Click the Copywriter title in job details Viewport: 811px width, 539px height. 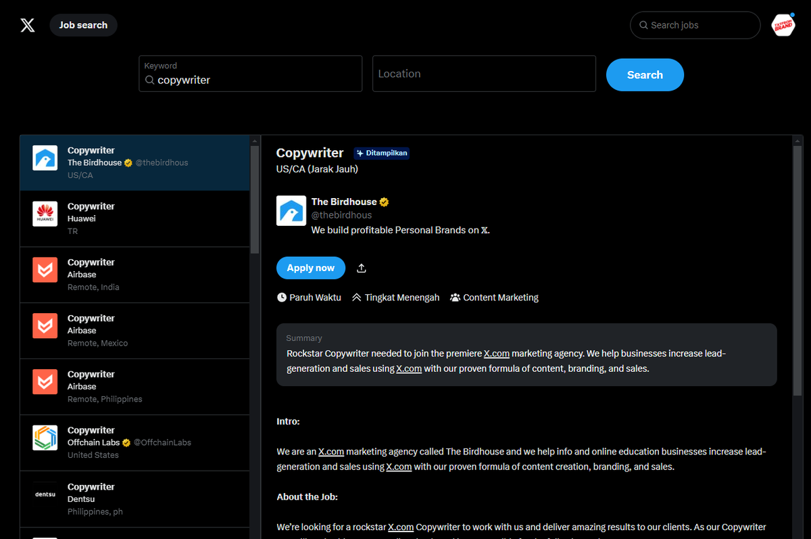coord(310,153)
